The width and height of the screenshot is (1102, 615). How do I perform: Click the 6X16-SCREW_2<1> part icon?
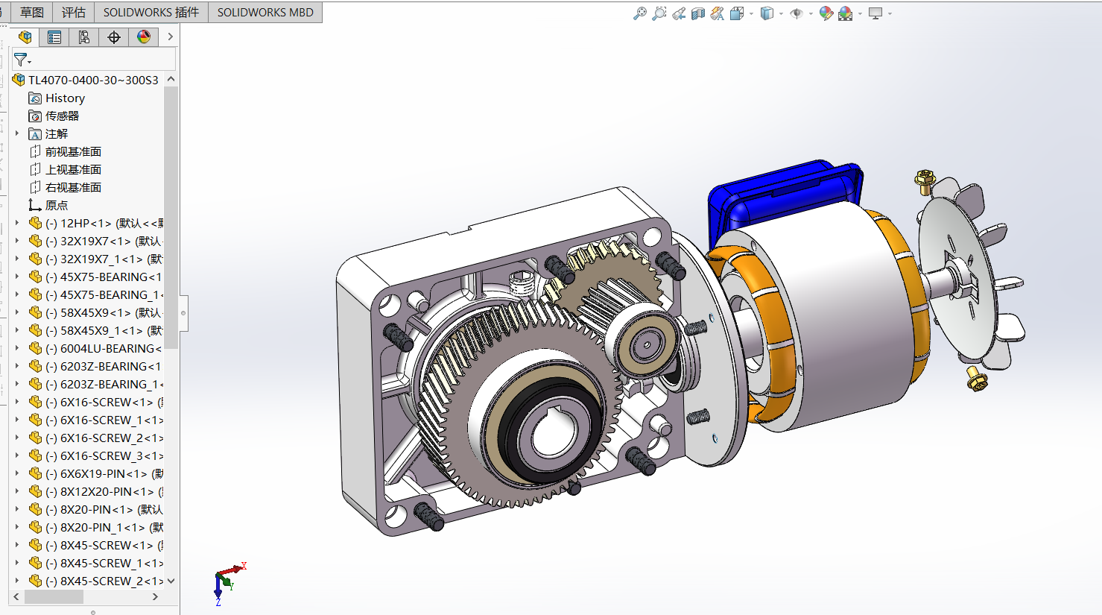click(x=35, y=438)
